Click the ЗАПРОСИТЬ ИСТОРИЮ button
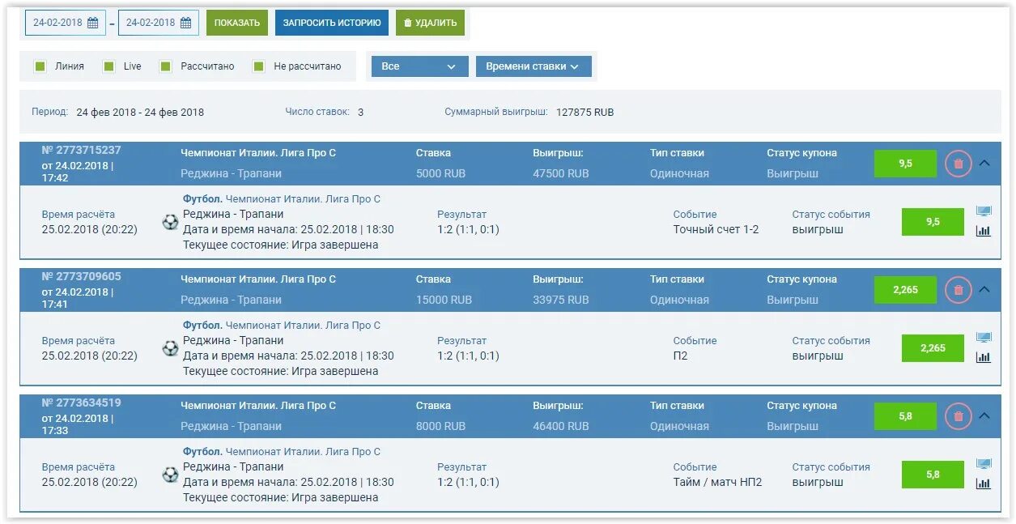Viewport: 1016px width, 524px height. pyautogui.click(x=332, y=23)
